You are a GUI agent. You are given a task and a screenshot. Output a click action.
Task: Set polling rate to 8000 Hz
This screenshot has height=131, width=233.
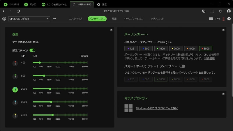(x=206, y=49)
